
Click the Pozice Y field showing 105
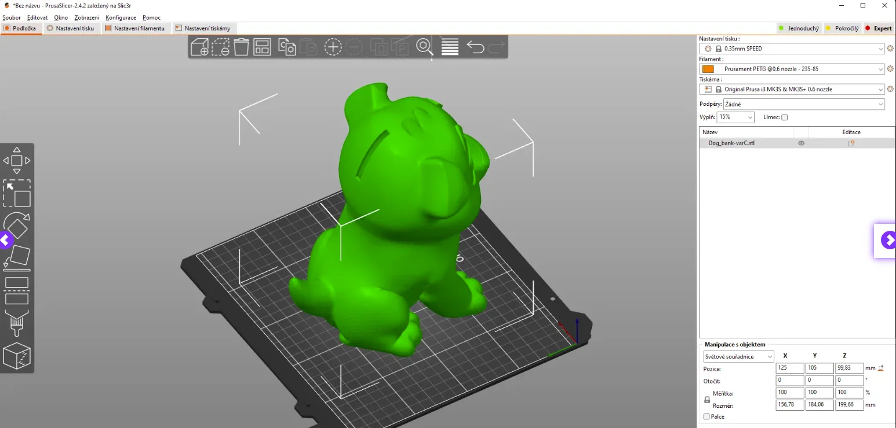point(819,368)
